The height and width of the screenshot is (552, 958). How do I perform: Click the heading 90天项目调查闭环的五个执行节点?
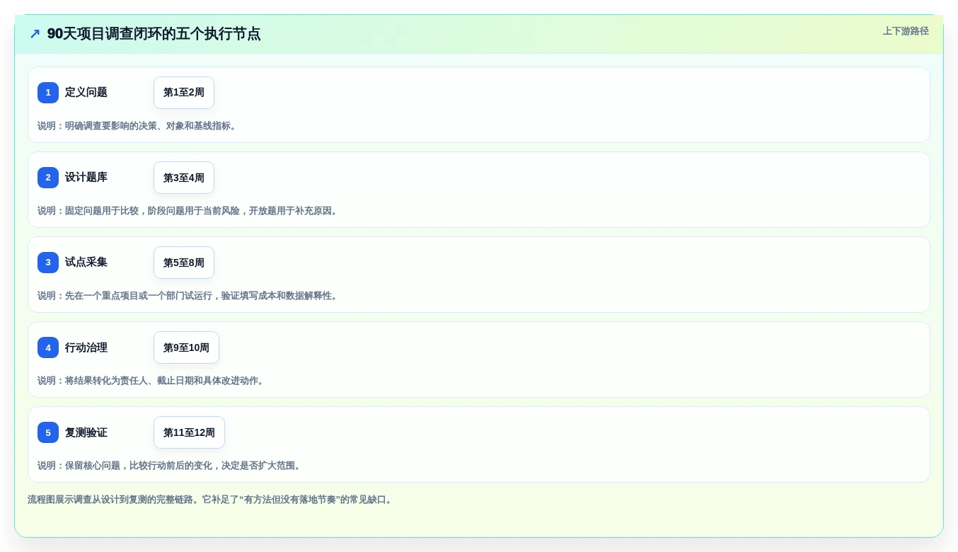(x=154, y=33)
